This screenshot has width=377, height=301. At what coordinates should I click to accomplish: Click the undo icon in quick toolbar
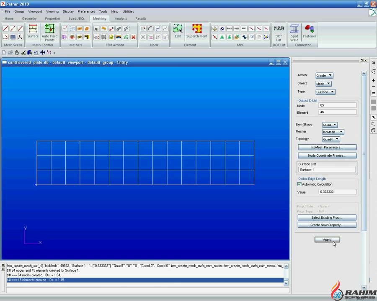coord(36,53)
